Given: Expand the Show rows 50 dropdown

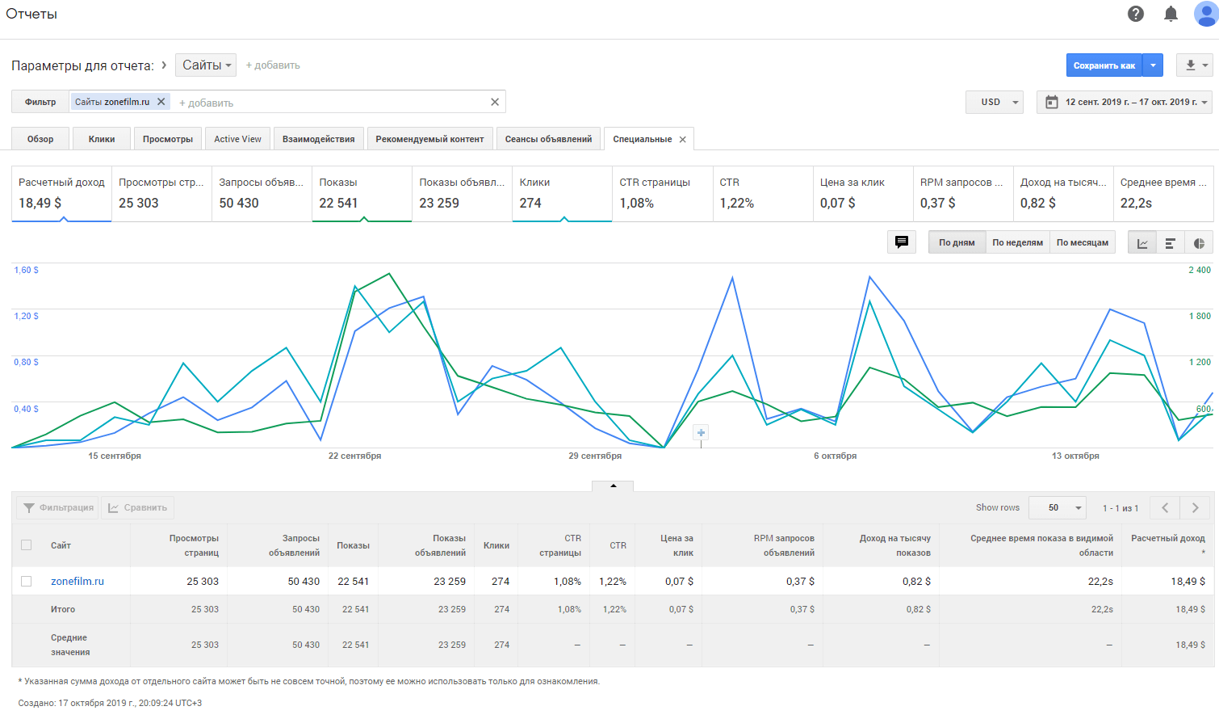Looking at the screenshot, I should 1058,507.
